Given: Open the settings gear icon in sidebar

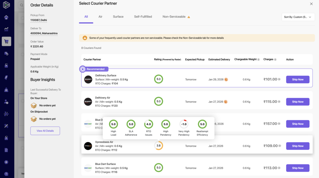Looking at the screenshot, I should [x=6, y=162].
